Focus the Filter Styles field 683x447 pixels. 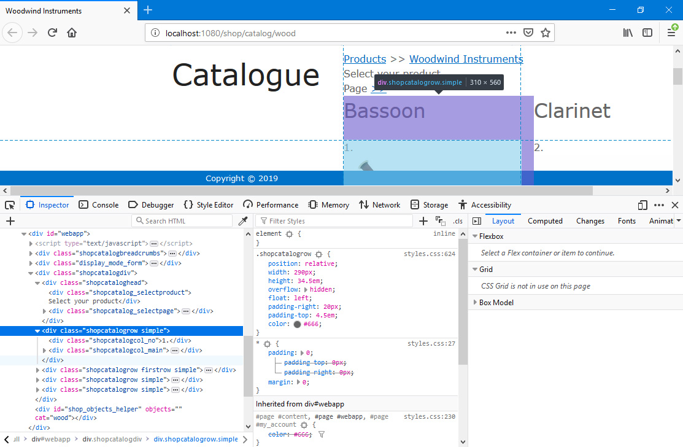334,221
